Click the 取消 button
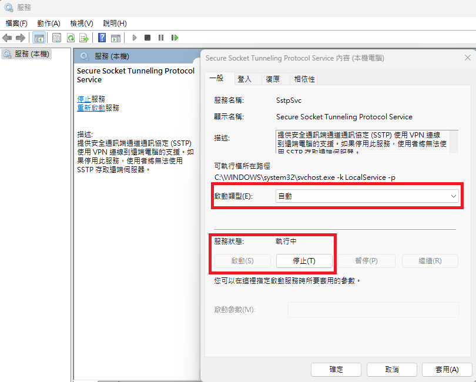Image resolution: width=476 pixels, height=382 pixels. pos(392,370)
